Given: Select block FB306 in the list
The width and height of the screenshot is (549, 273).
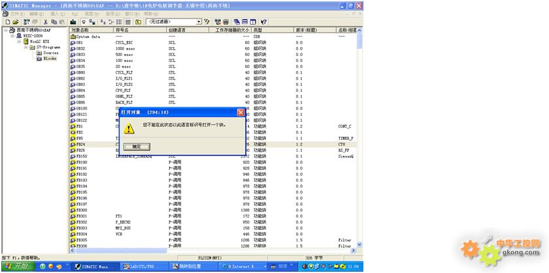Looking at the screenshot, I should point(79,246).
